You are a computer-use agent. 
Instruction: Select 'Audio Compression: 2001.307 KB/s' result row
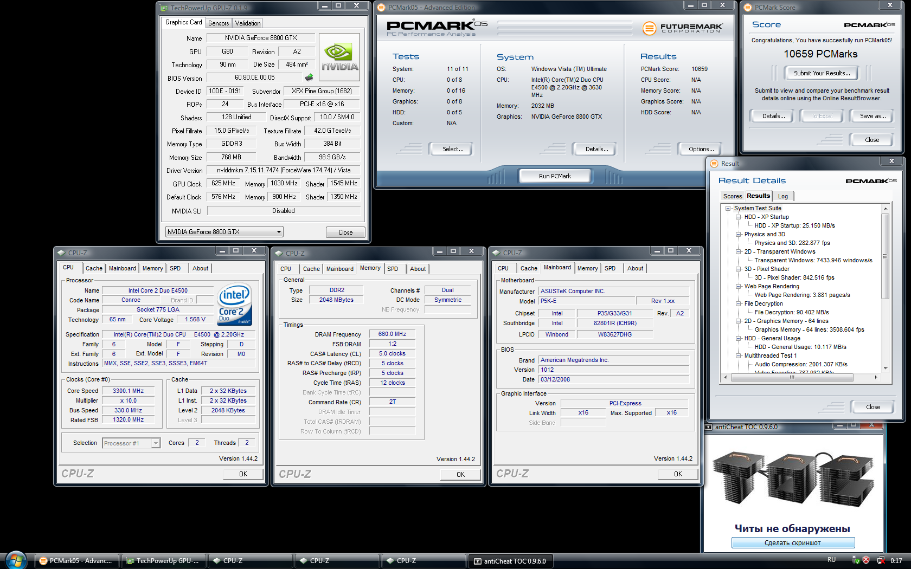[801, 364]
